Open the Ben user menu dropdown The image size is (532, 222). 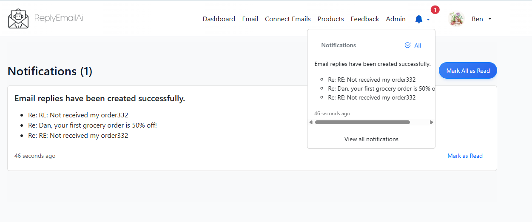481,19
